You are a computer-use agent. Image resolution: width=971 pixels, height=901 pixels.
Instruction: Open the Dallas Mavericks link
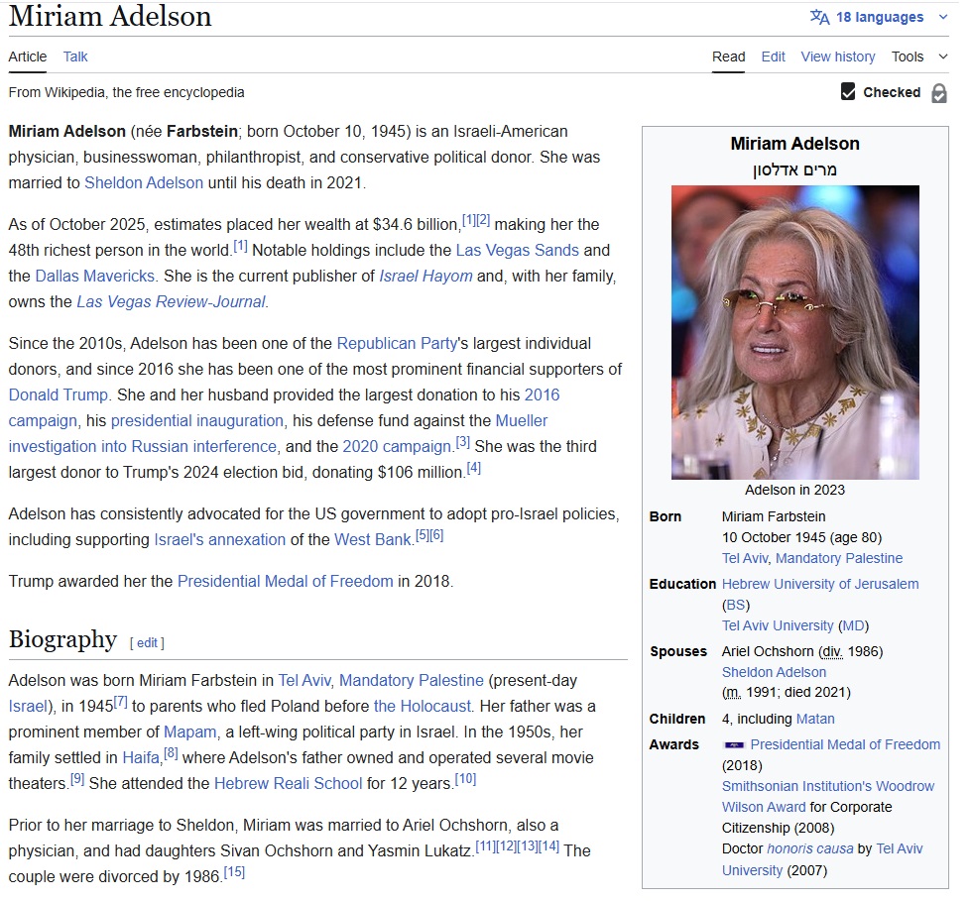[x=95, y=276]
